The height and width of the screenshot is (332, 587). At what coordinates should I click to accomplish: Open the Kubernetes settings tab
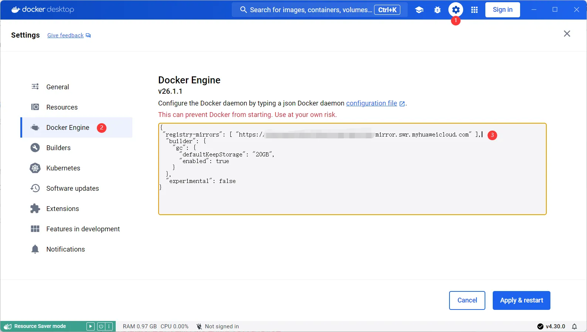coord(77,168)
